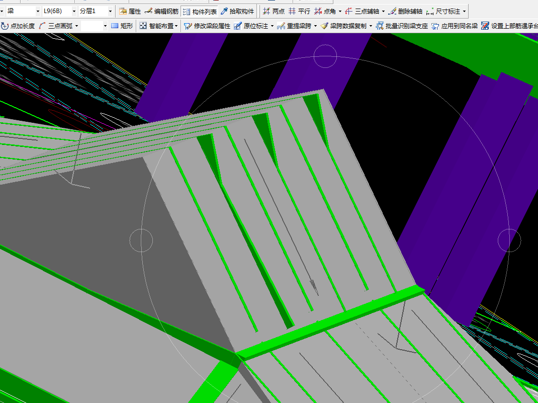The width and height of the screenshot is (538, 403).
Task: Open the 重提梁跨 dropdown arrow
Action: coord(315,26)
